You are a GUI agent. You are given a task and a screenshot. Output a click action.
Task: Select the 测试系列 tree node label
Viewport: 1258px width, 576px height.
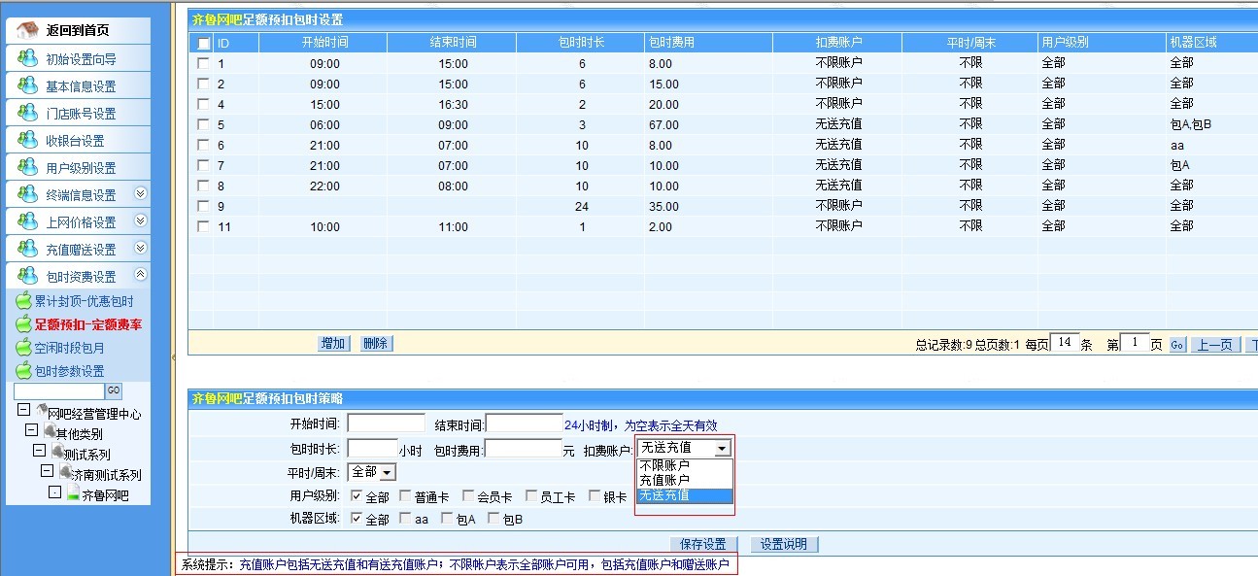click(86, 455)
